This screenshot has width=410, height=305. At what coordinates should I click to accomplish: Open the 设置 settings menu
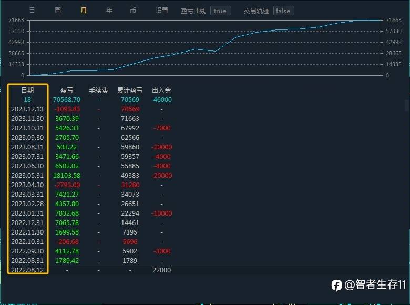[x=161, y=10]
